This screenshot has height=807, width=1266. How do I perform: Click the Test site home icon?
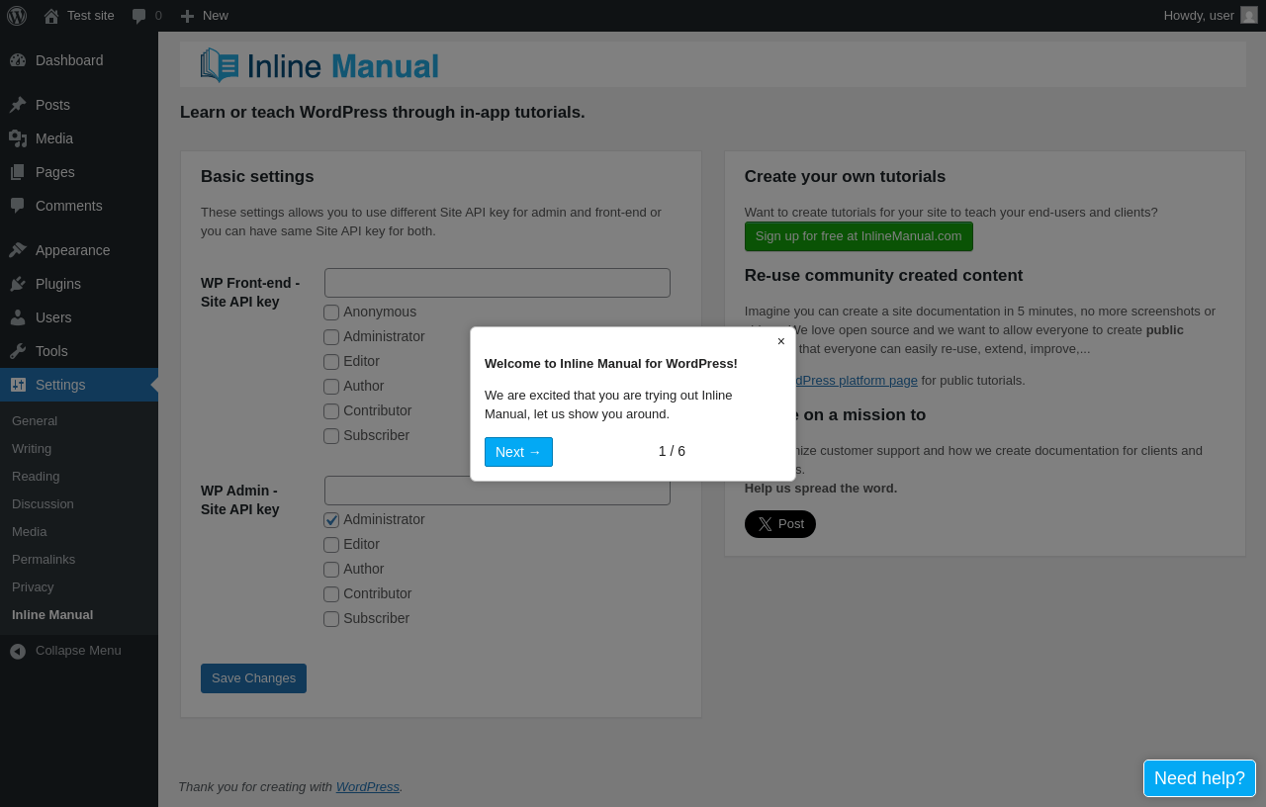(x=51, y=16)
